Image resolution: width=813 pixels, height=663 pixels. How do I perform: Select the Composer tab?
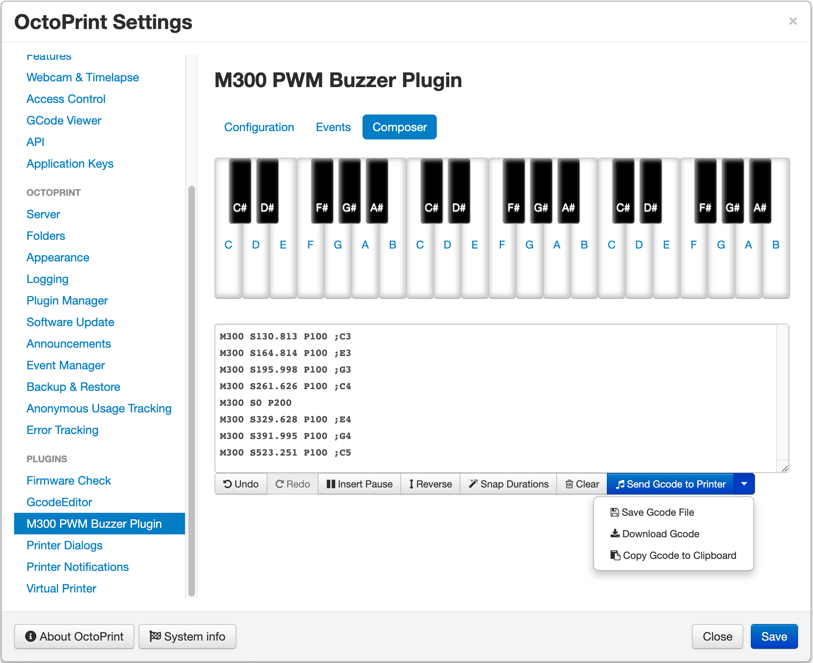tap(399, 127)
